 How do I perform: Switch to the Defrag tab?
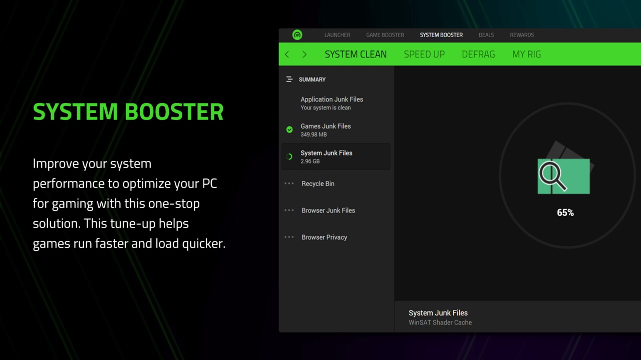pyautogui.click(x=478, y=54)
